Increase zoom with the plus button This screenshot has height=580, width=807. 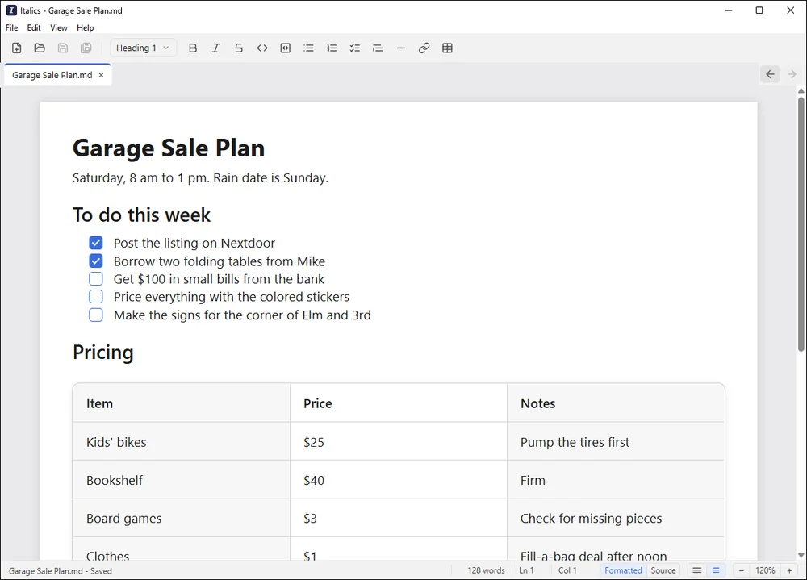tap(789, 570)
